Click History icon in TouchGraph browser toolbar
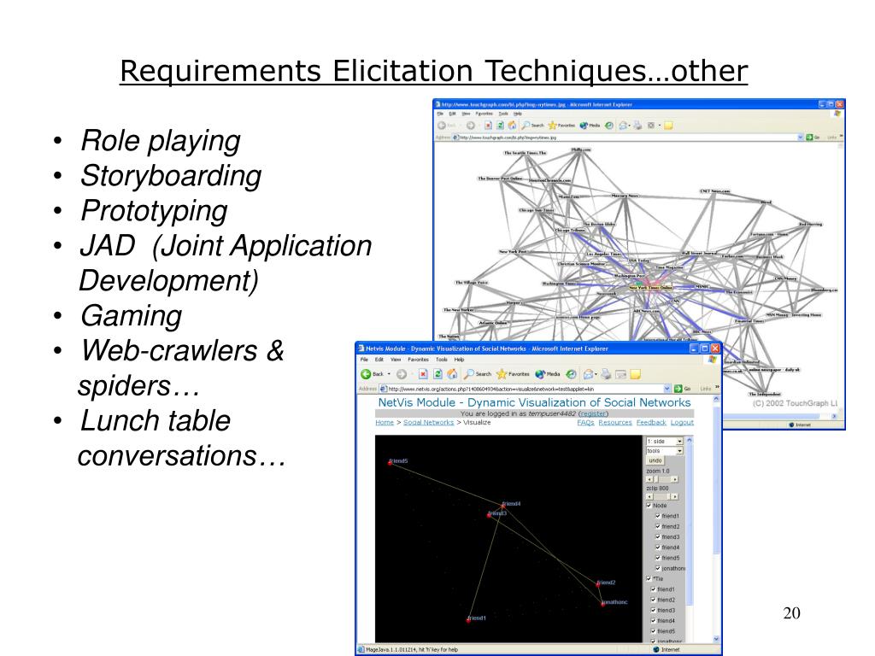Screen dimensions: 875x656 608,126
